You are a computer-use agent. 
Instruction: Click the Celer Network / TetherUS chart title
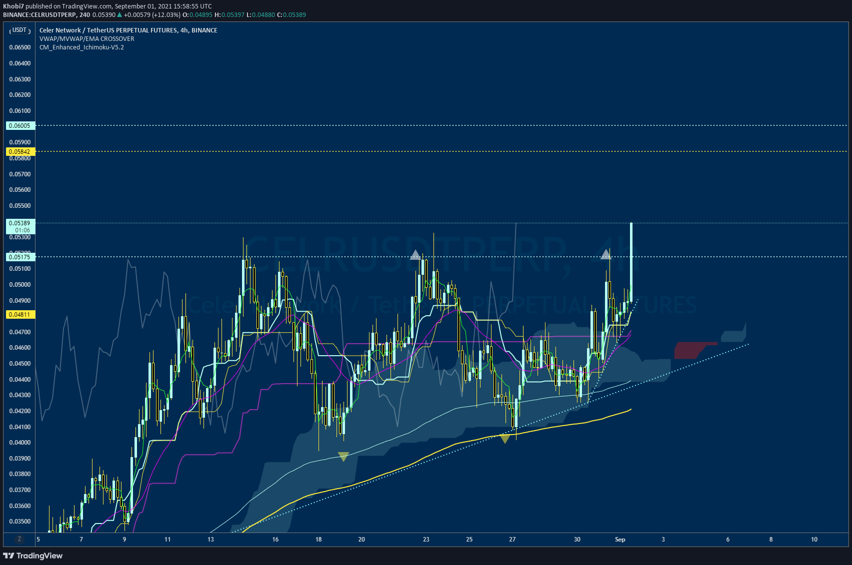pyautogui.click(x=128, y=30)
